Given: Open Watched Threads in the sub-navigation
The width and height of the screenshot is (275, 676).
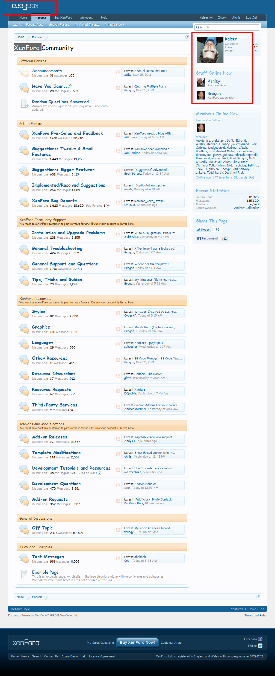Looking at the screenshot, I should pos(88,25).
